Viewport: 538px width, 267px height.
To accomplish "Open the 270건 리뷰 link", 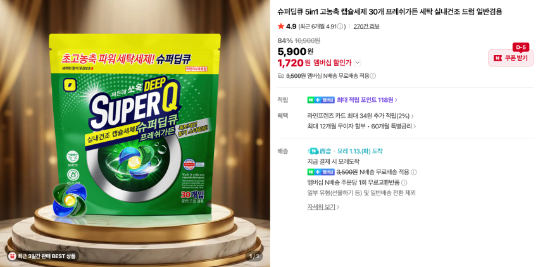I will click(366, 27).
